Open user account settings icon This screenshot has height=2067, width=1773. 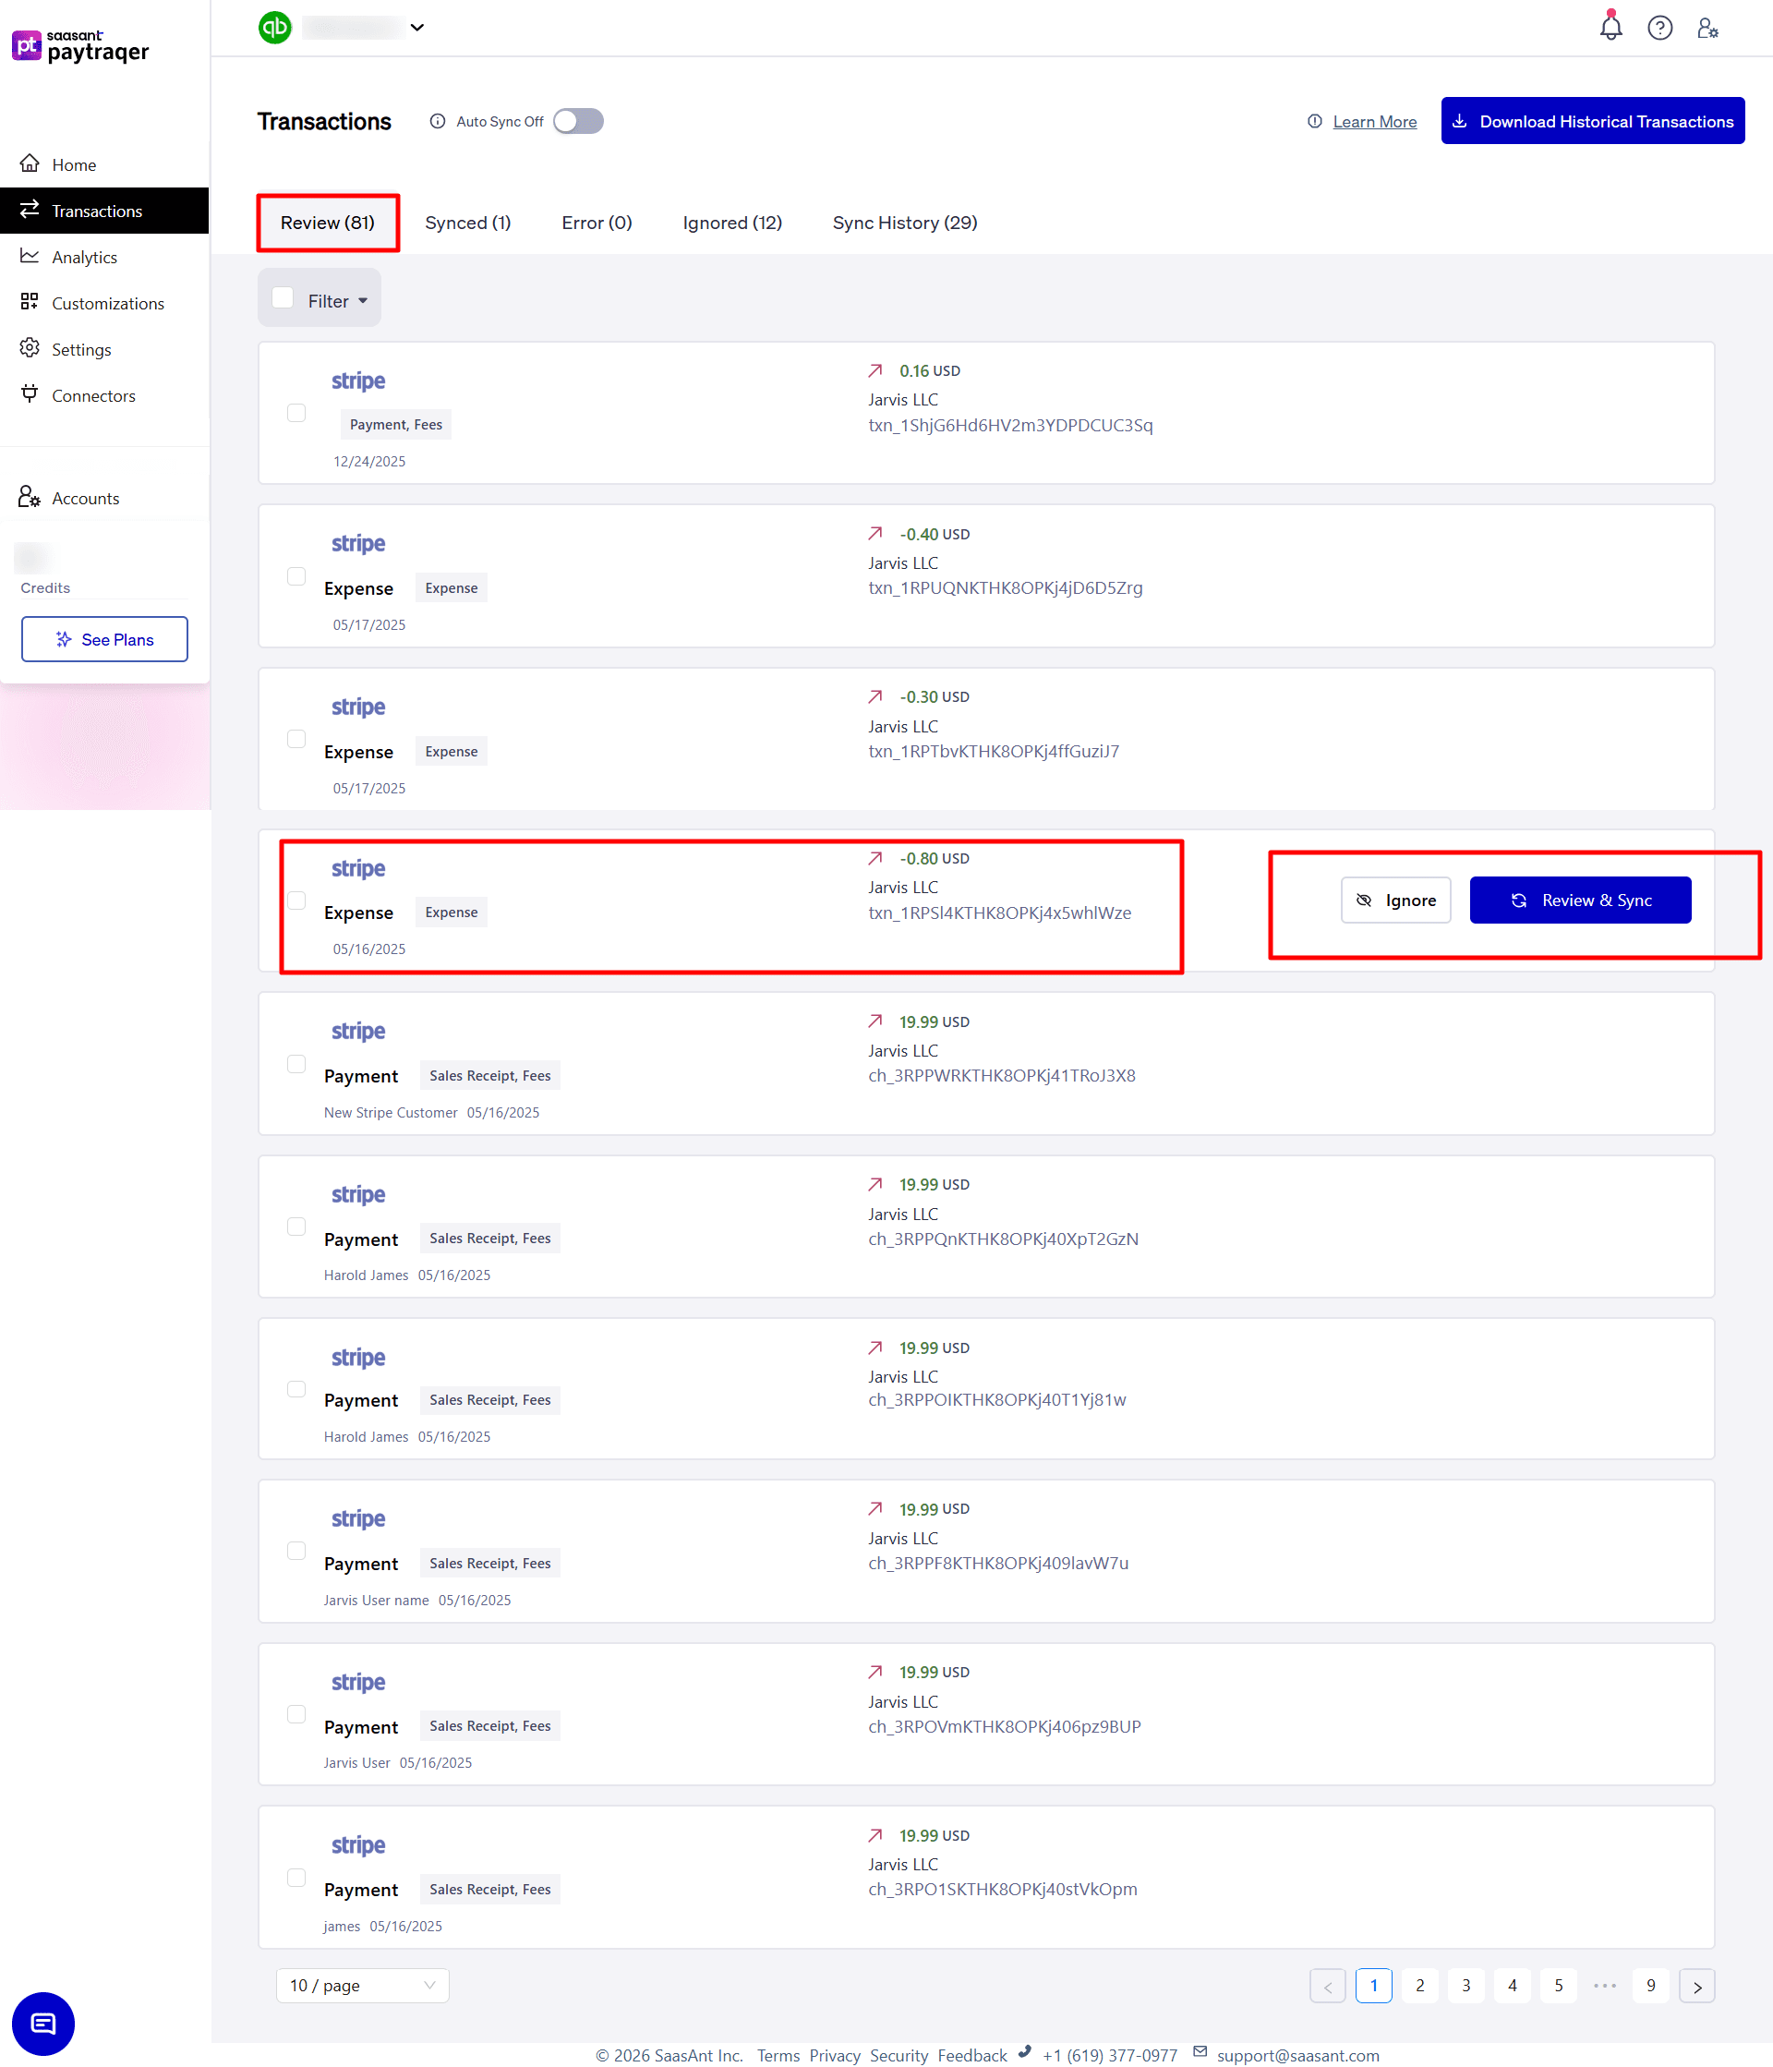pos(1707,28)
